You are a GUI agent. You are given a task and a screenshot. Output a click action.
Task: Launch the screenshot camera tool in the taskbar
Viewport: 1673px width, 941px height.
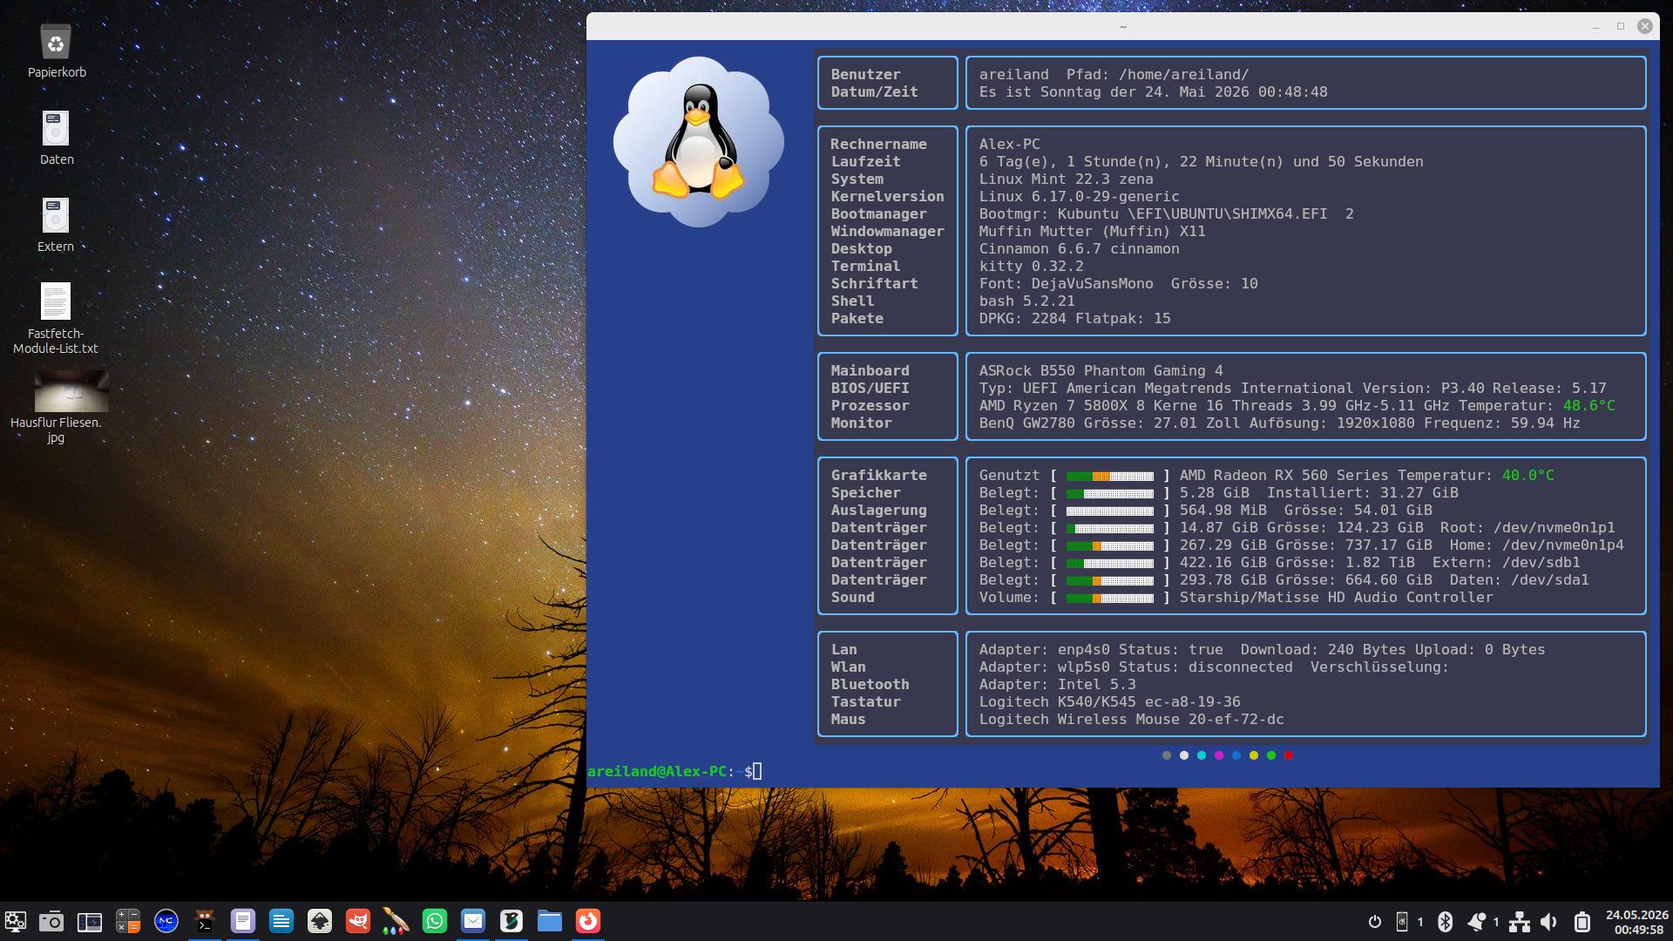point(51,921)
